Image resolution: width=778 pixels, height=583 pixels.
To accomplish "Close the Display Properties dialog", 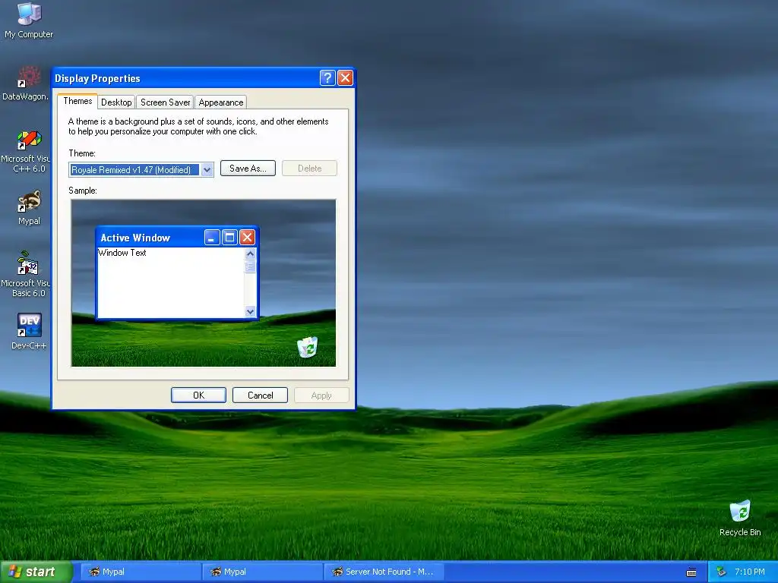I will [x=346, y=78].
